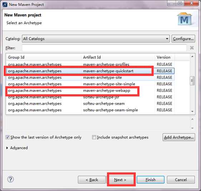Select the softeu-archetype-jsf row
This screenshot has height=191, width=201.
[90, 97]
